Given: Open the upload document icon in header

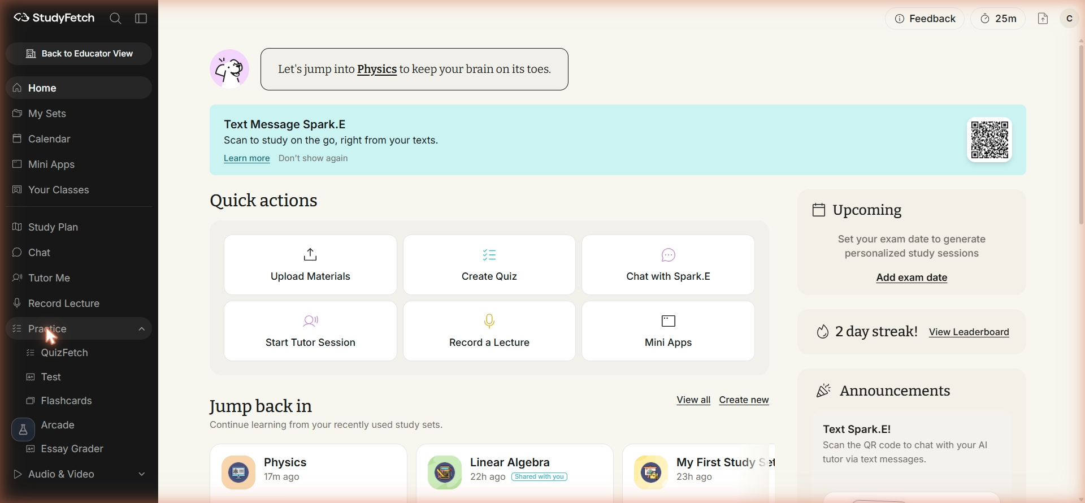Looking at the screenshot, I should [x=1043, y=19].
